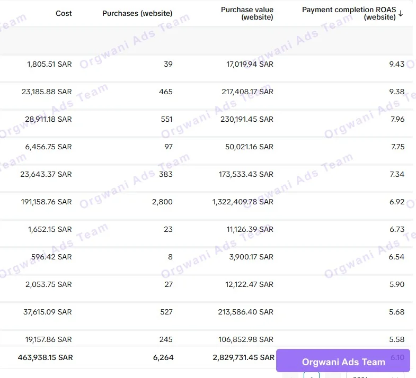Sort by the Cost column header
Viewport: 416px width, 378px height.
pos(64,13)
